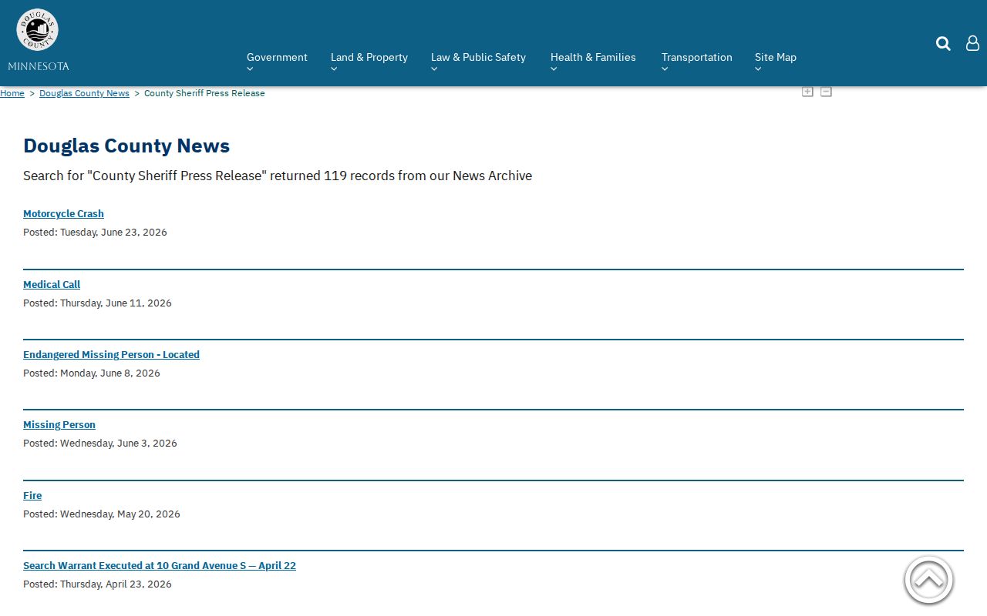Viewport: 987px width, 616px height.
Task: Decrease text size with minus icon
Action: [x=826, y=92]
